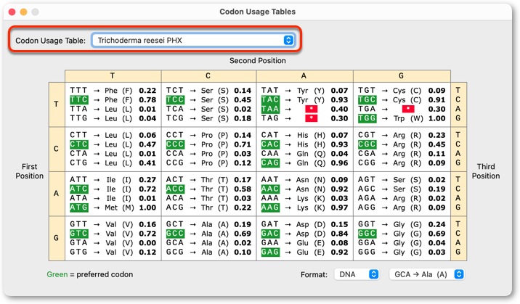520x304 pixels.
Task: Select the CGC Arg preferred codon
Action: pyautogui.click(x=367, y=144)
